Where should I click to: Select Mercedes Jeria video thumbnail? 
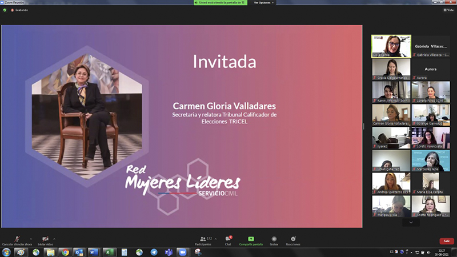431,160
